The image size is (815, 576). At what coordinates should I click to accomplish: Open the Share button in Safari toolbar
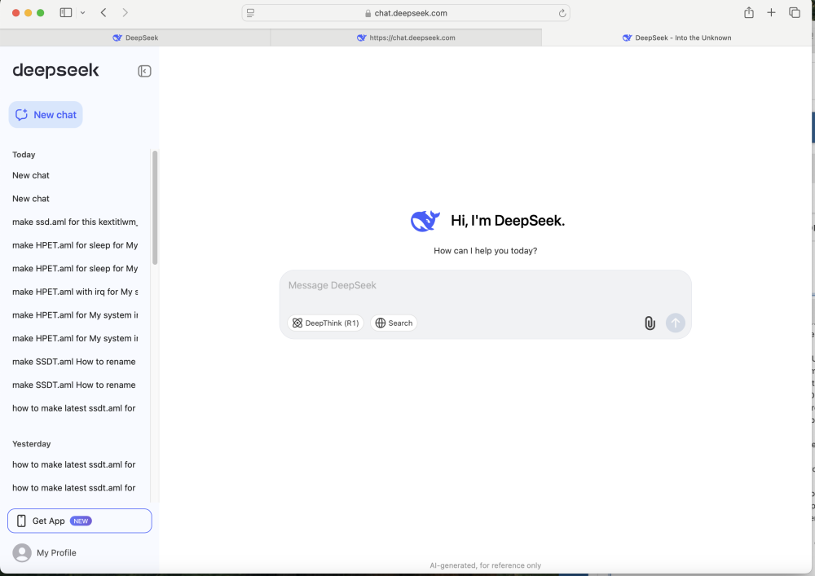click(x=748, y=12)
